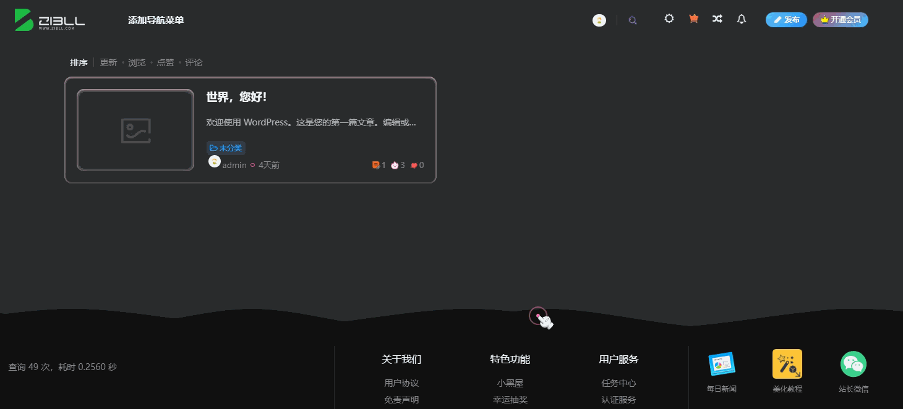
Task: Open the orange shopping cart icon
Action: (693, 19)
